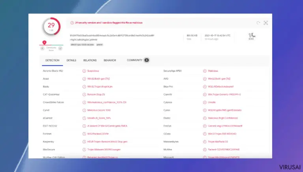303x172 pixels.
Task: Click the Ransom.Stop.Z5 detection name
Action: (x=96, y=95)
